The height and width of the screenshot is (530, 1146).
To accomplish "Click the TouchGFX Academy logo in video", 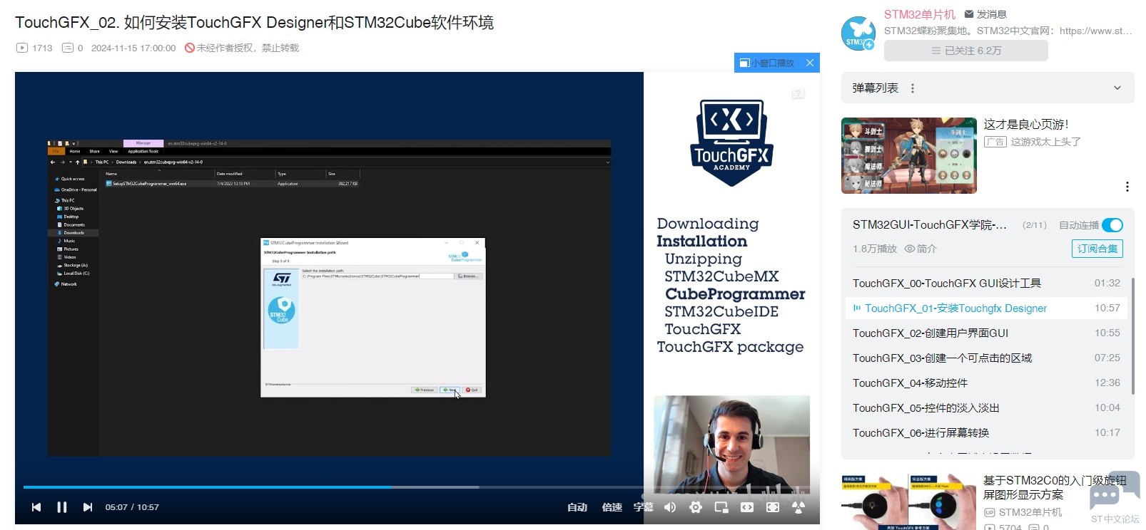I will tap(731, 142).
